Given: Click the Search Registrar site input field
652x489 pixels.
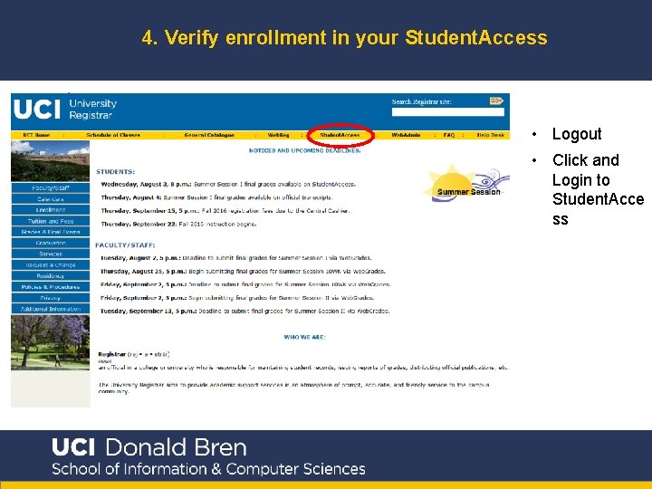Looking at the screenshot, I should pyautogui.click(x=448, y=112).
